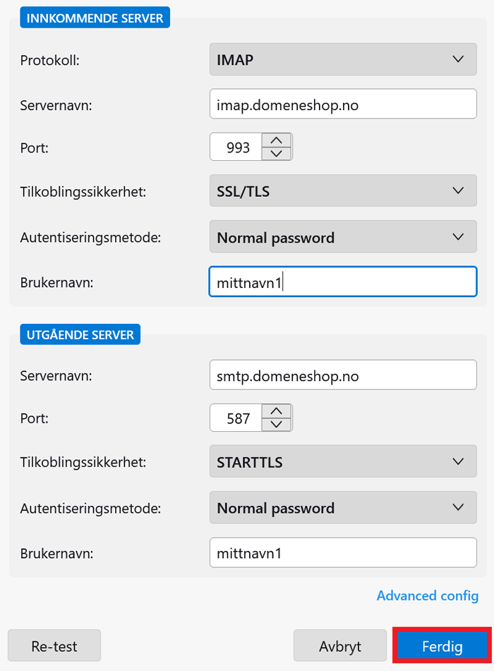Focus the outgoing Brukernavn mittnavn1 field
Viewport: 494px width, 671px height.
point(343,553)
